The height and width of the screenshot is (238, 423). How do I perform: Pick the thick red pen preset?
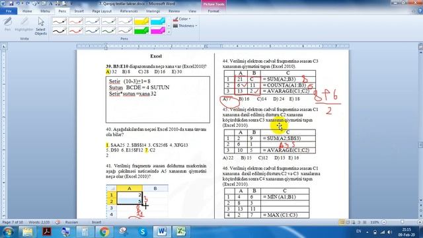(75, 30)
